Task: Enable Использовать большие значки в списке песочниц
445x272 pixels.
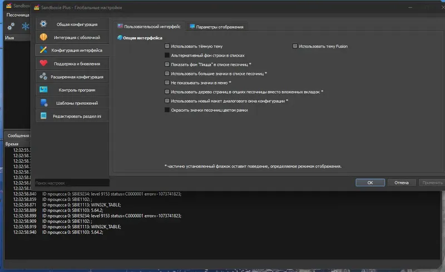Action: [x=167, y=73]
